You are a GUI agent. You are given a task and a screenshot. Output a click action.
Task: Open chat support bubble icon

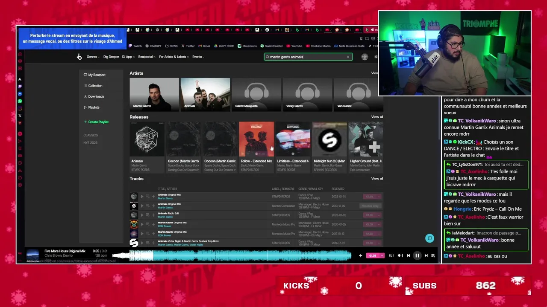pyautogui.click(x=429, y=238)
